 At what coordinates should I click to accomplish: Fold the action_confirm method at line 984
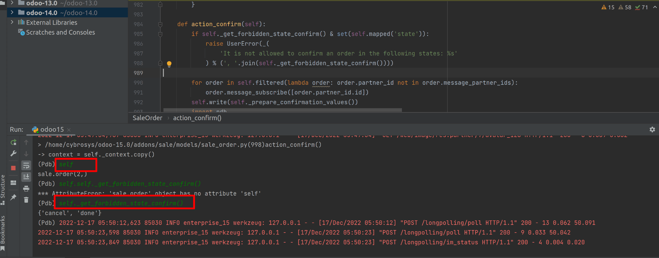click(x=160, y=24)
